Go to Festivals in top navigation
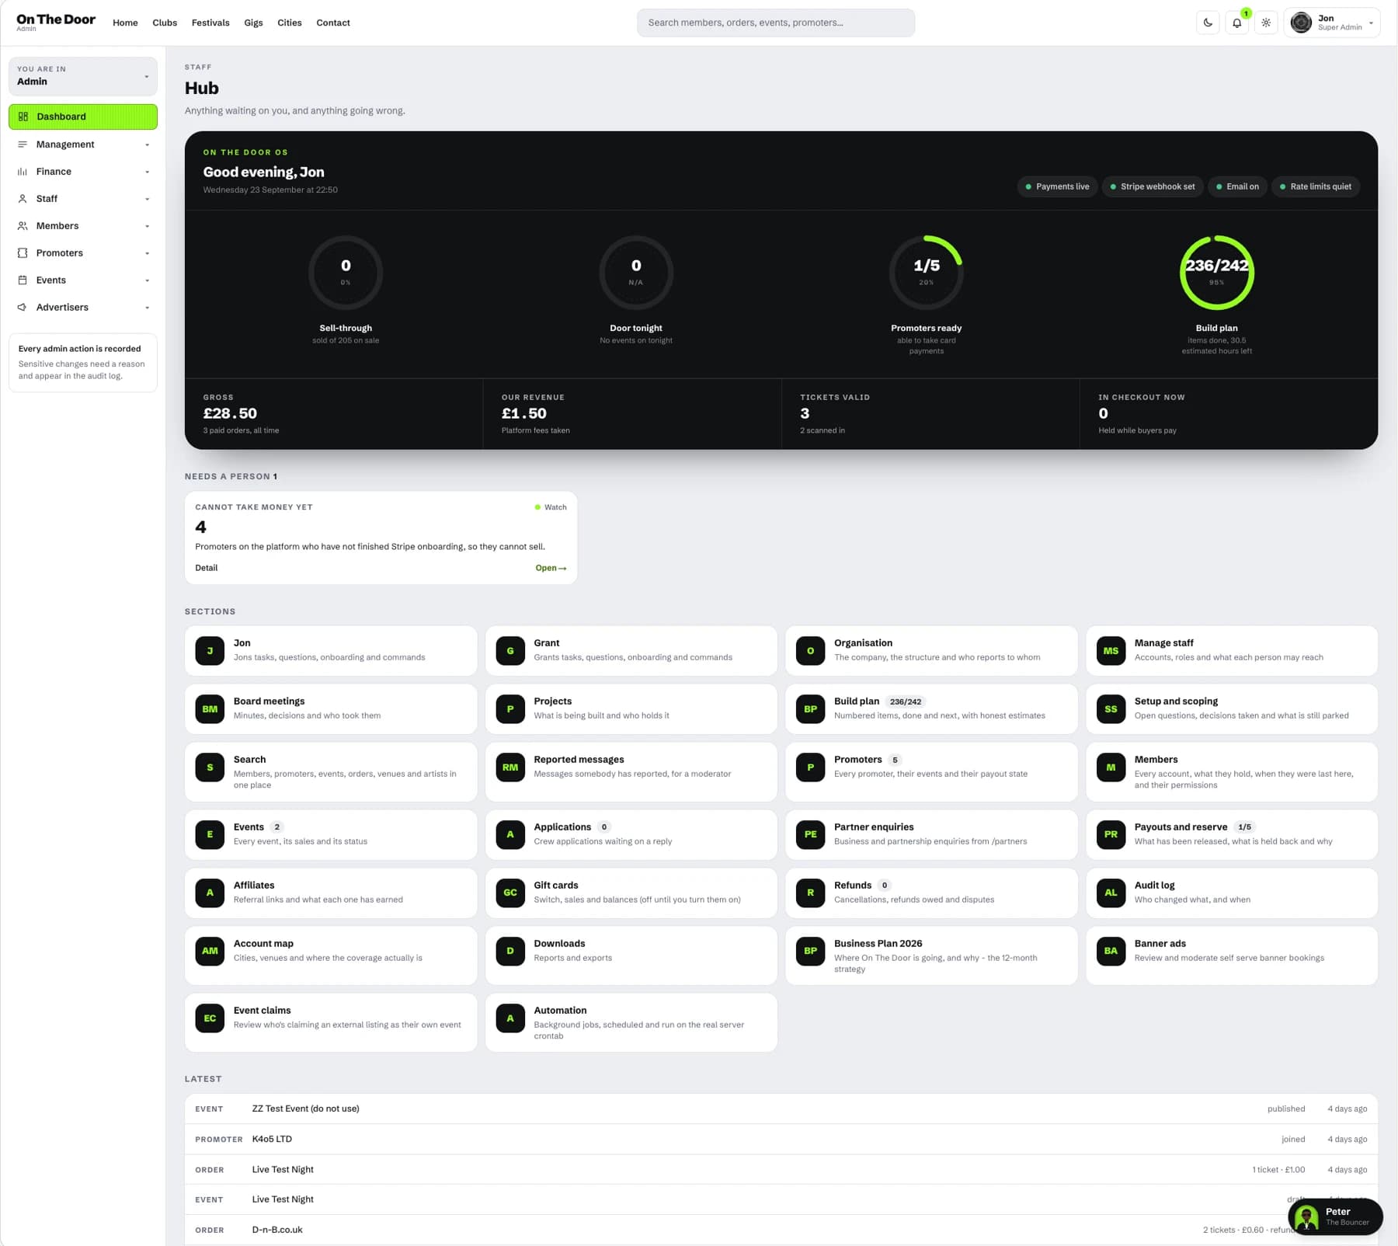 click(x=210, y=23)
